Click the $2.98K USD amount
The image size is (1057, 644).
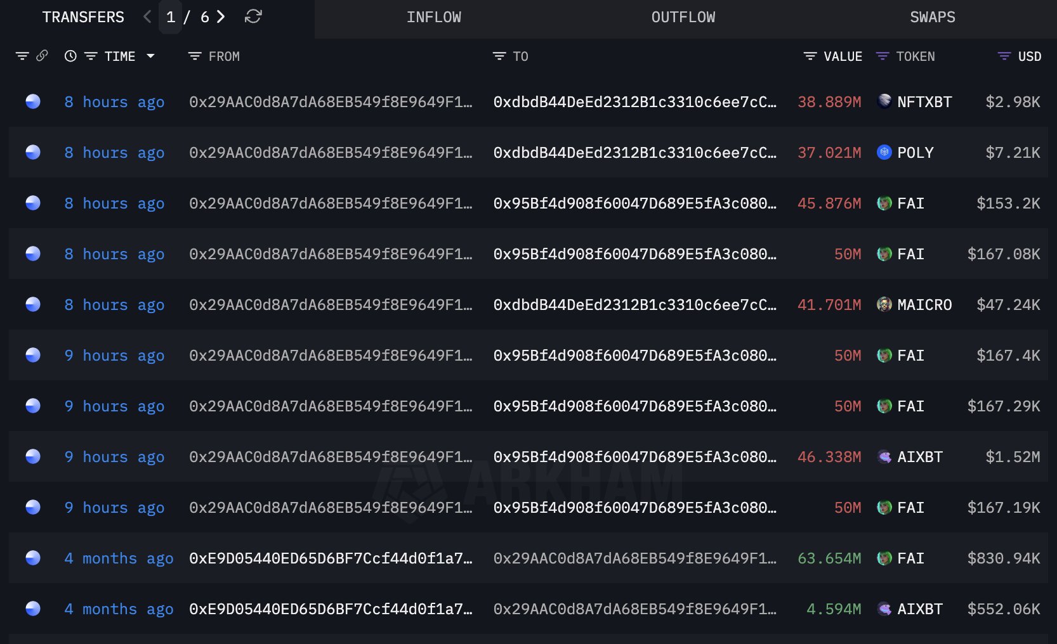click(1013, 102)
